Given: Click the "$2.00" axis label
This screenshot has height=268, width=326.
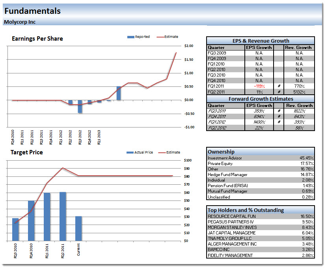Looking at the screenshot, I should click(188, 46).
